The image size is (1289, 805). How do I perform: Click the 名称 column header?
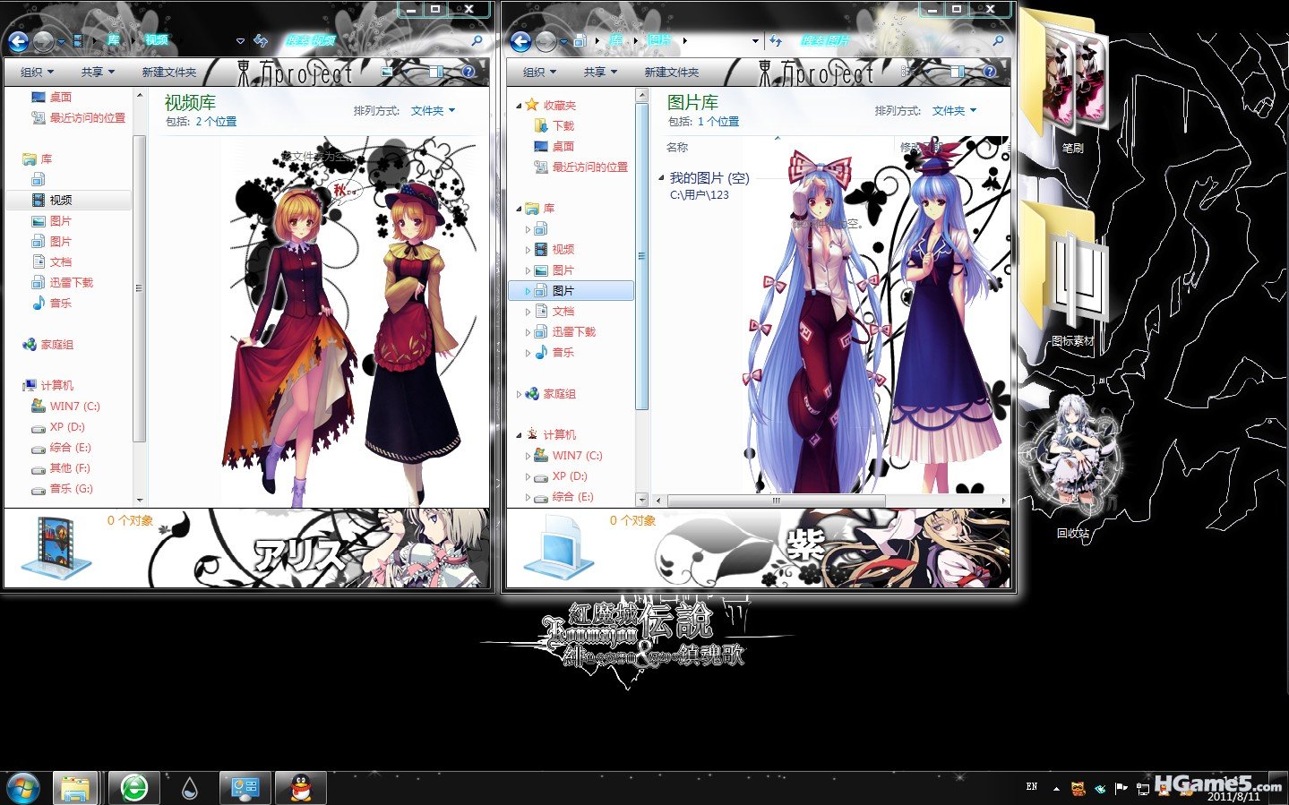pyautogui.click(x=677, y=147)
